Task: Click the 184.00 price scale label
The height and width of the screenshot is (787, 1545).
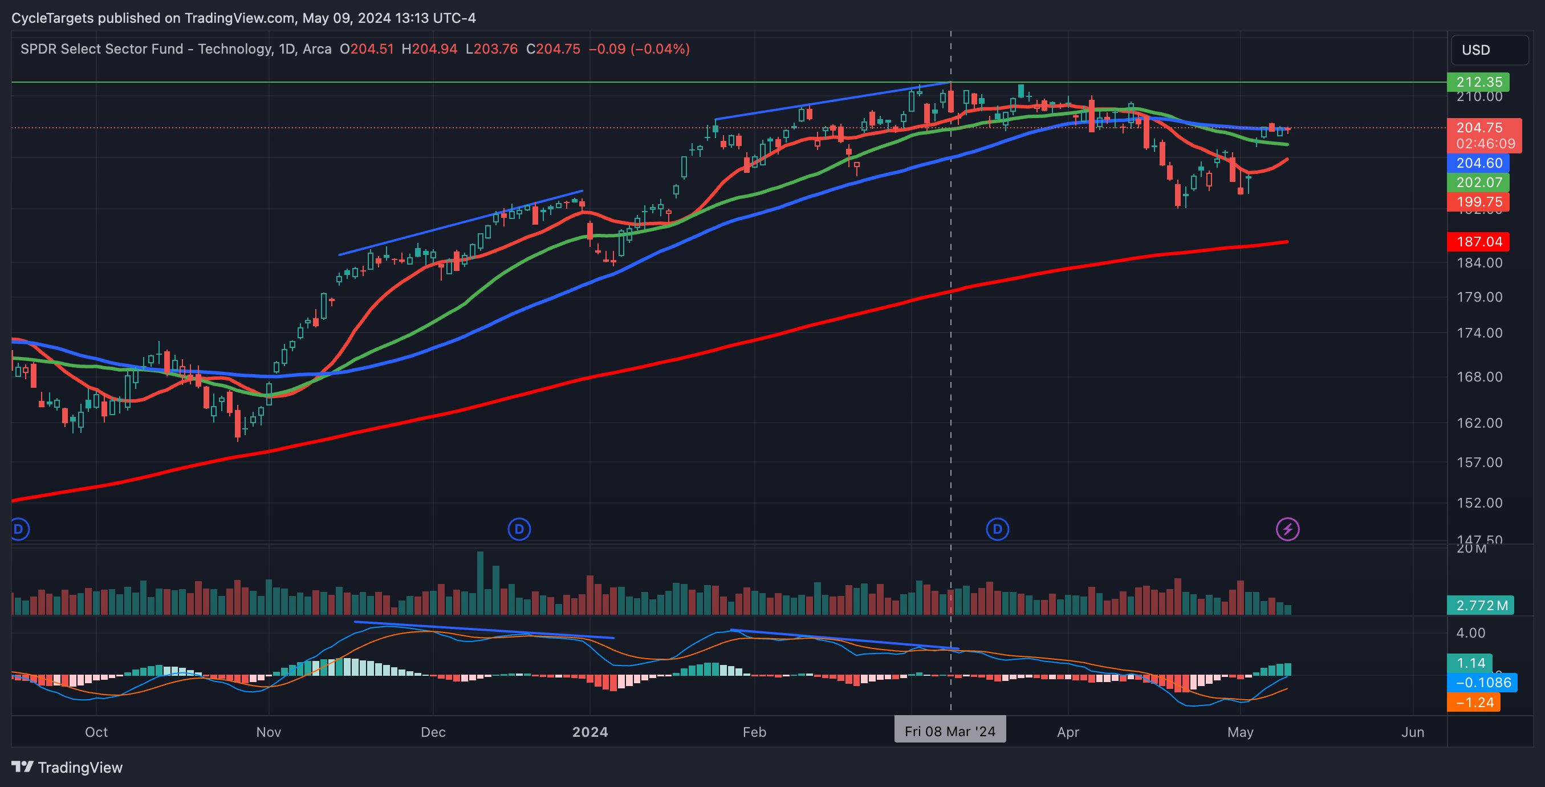Action: [x=1479, y=262]
